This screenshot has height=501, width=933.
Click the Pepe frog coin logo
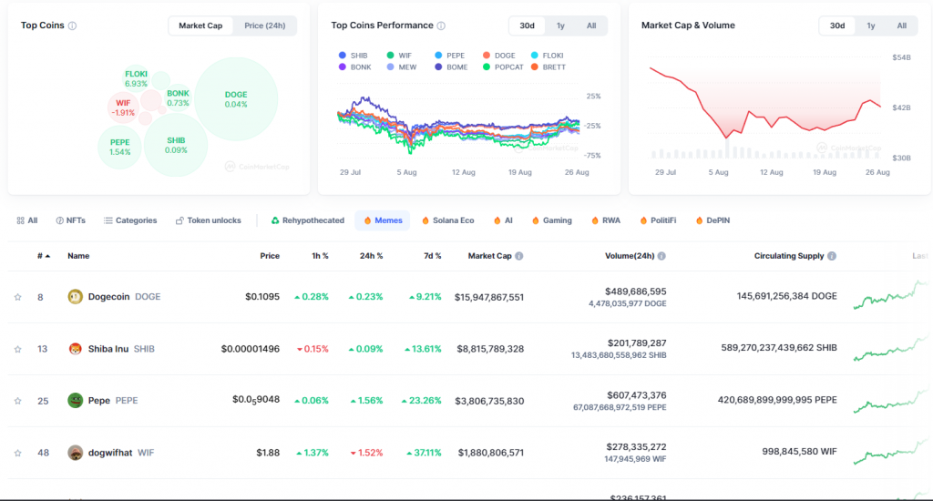pos(75,401)
